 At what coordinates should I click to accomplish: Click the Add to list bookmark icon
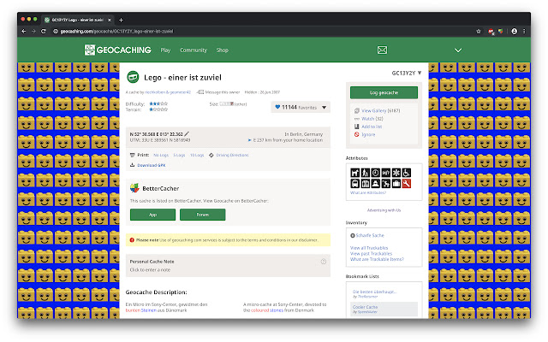coord(356,127)
